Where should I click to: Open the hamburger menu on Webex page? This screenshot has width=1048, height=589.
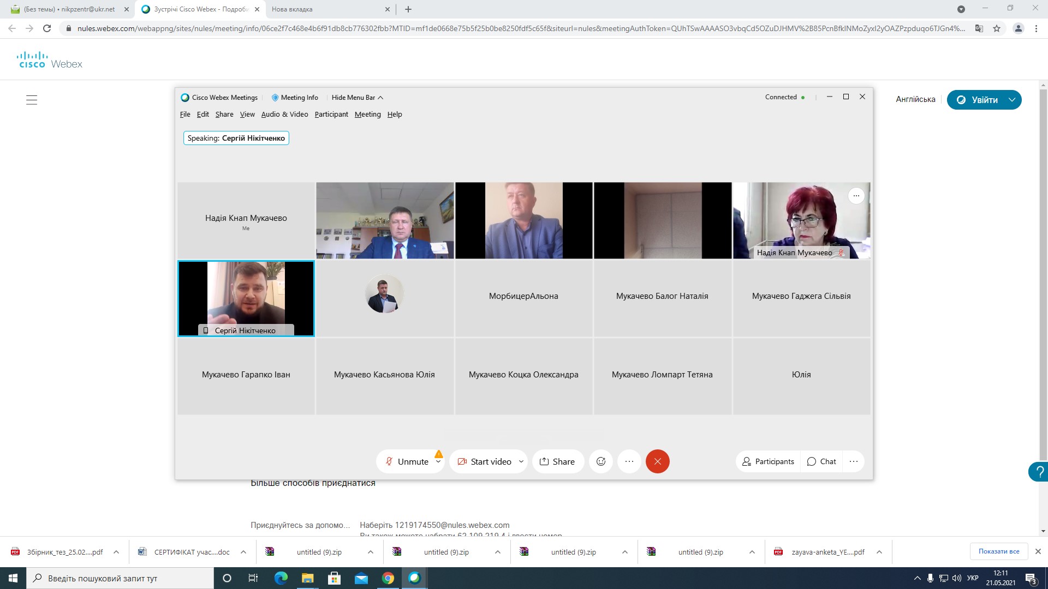pos(32,100)
